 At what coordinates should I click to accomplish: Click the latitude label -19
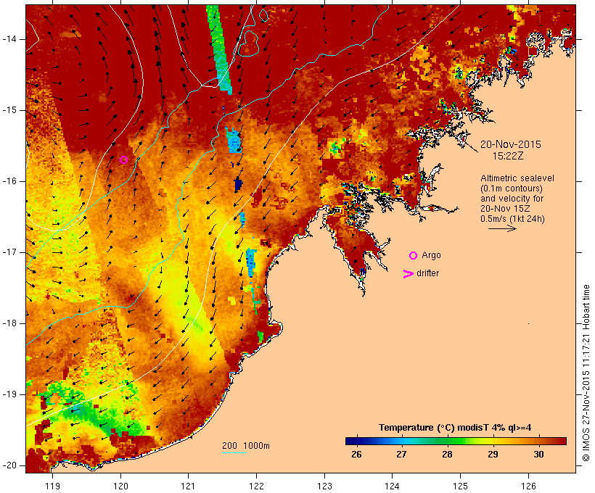tap(9, 395)
